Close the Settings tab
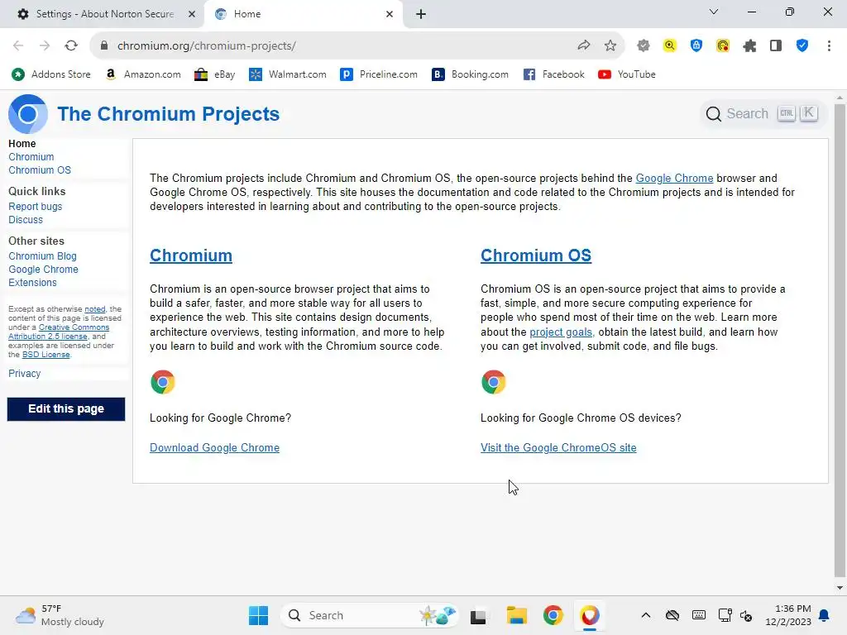The height and width of the screenshot is (635, 847). tap(192, 14)
